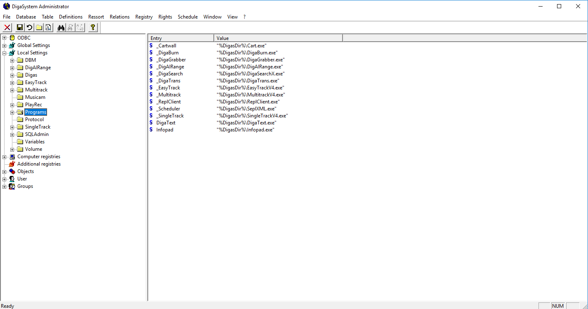Click the Entry column header
Image resolution: width=588 pixels, height=309 pixels.
181,38
